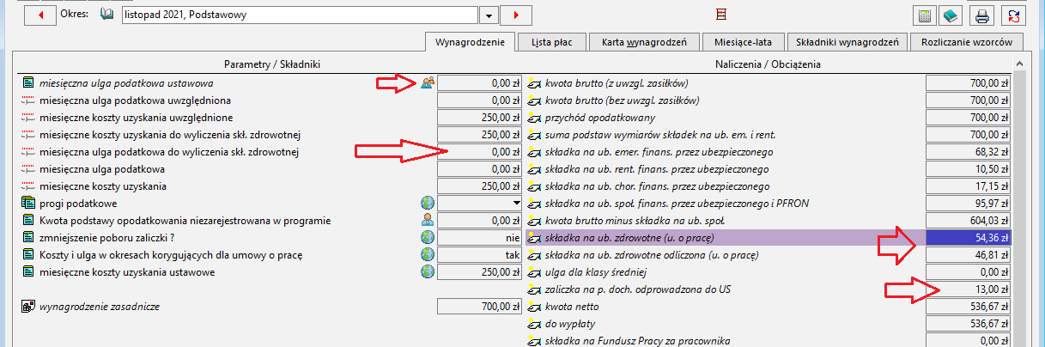Viewport: 1045px width, 347px height.
Task: Click icon before 'zaliczka na p. doch. odprowadzona do US'
Action: point(533,289)
